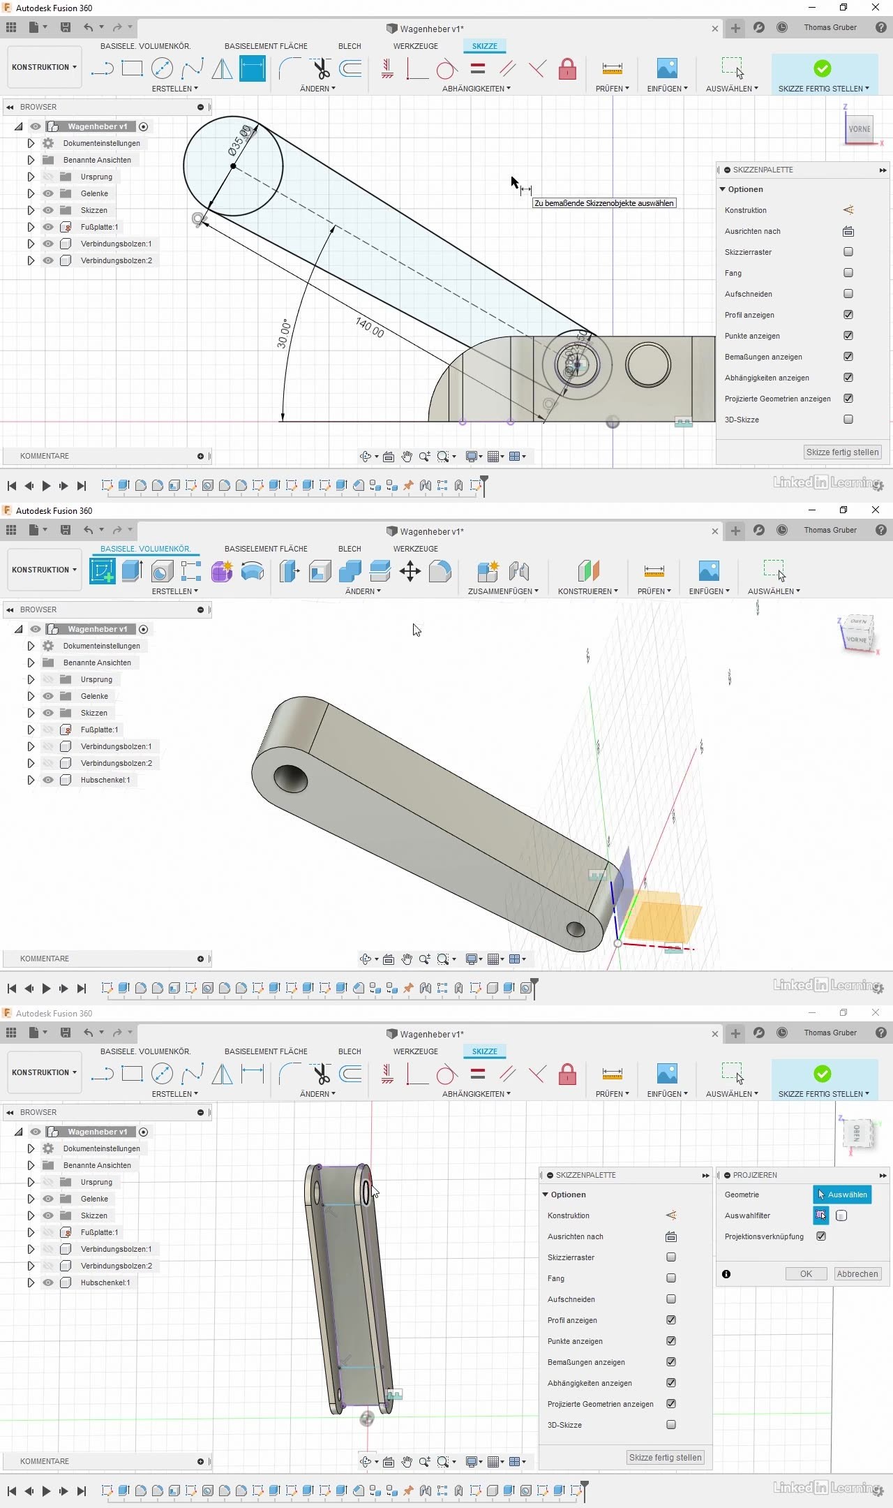893x1508 pixels.
Task: Click the Neue Komponente icon above Zusammenfügen
Action: click(x=488, y=570)
